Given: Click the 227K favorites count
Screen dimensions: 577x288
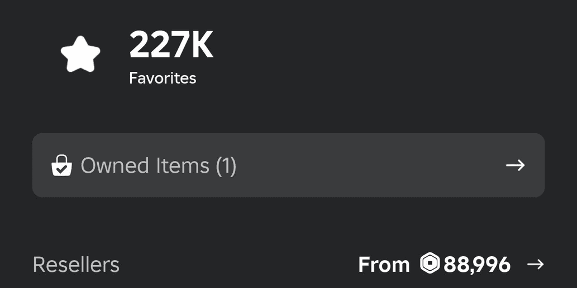Looking at the screenshot, I should click(171, 45).
